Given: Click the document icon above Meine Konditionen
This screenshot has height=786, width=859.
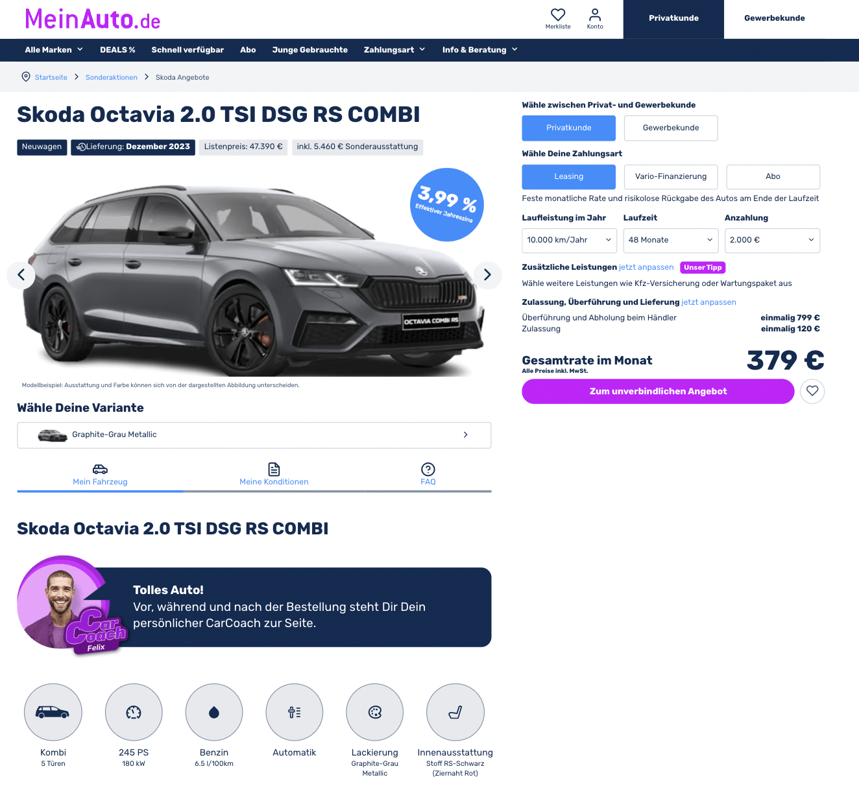Looking at the screenshot, I should (x=274, y=469).
